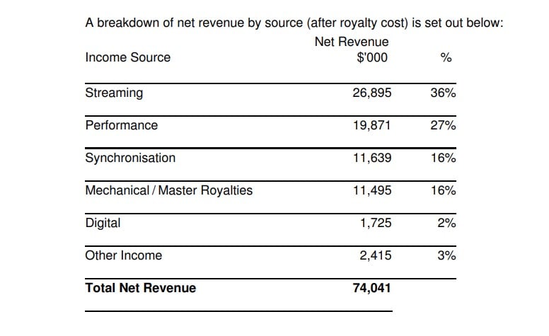Click the Performance value 19,871
Screen dimensions: 549x336
371,125
